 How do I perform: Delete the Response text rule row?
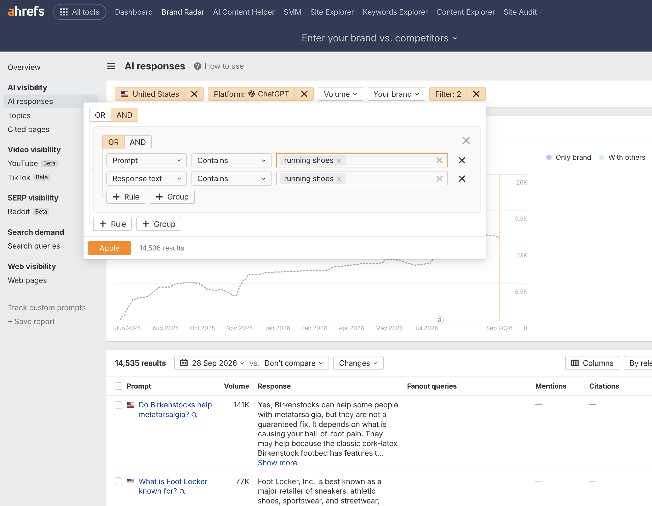pos(462,179)
